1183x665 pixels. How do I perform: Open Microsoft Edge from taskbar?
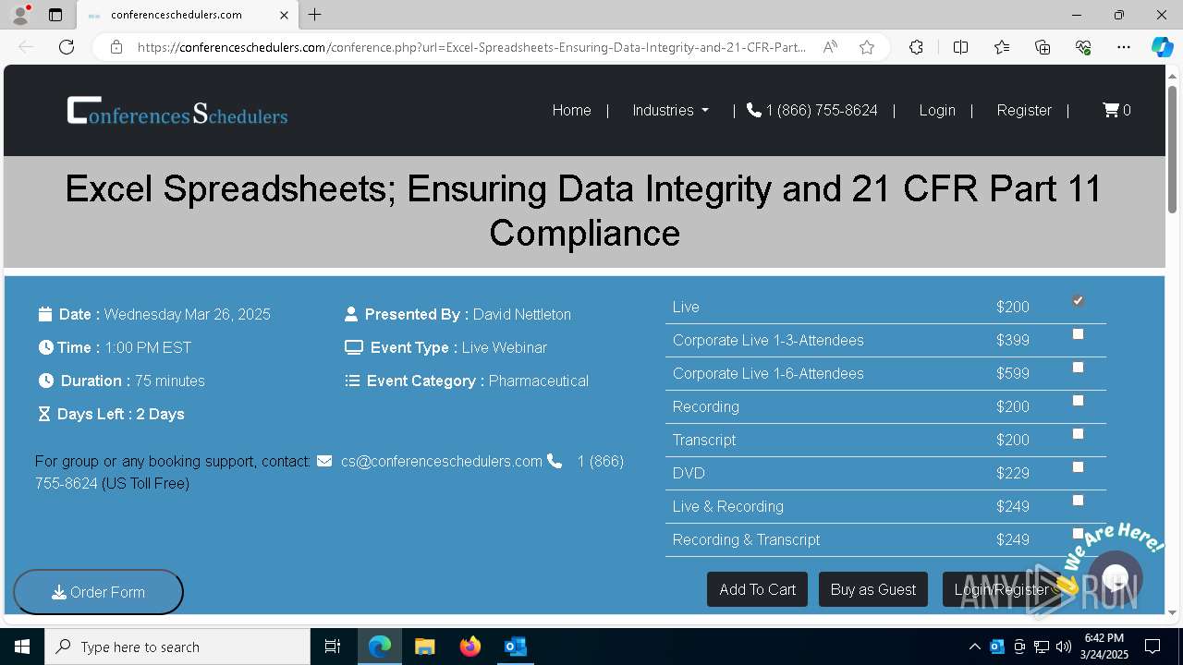(x=380, y=647)
